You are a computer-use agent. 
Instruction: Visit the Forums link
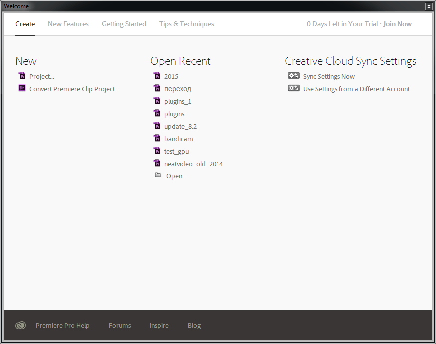pos(120,325)
